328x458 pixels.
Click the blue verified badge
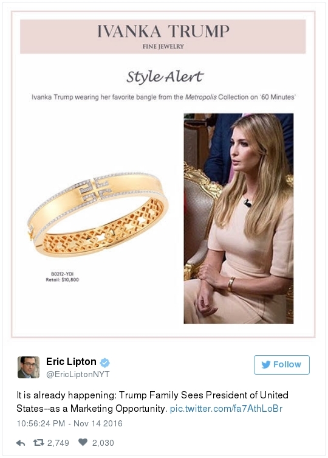point(104,363)
